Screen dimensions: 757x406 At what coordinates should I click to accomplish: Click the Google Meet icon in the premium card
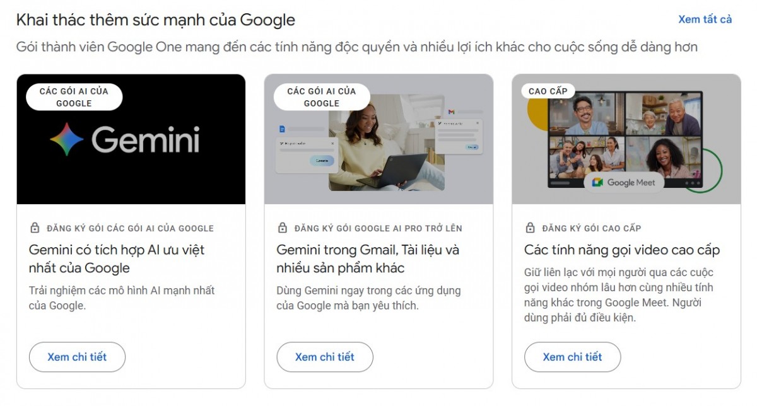pos(597,182)
